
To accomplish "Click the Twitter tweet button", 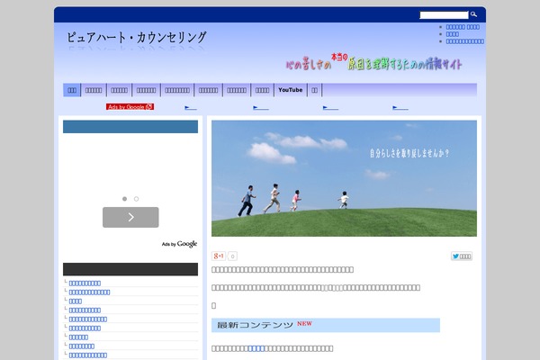I will [462, 256].
